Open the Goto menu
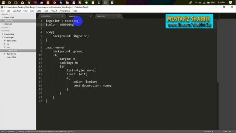 pos(39,11)
